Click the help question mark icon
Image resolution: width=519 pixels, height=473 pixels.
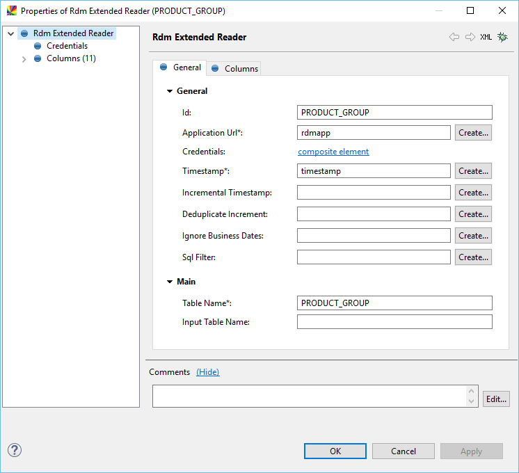(x=15, y=450)
